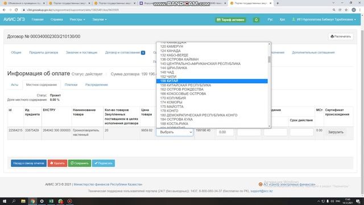Click the Распечатать button

click(341, 36)
